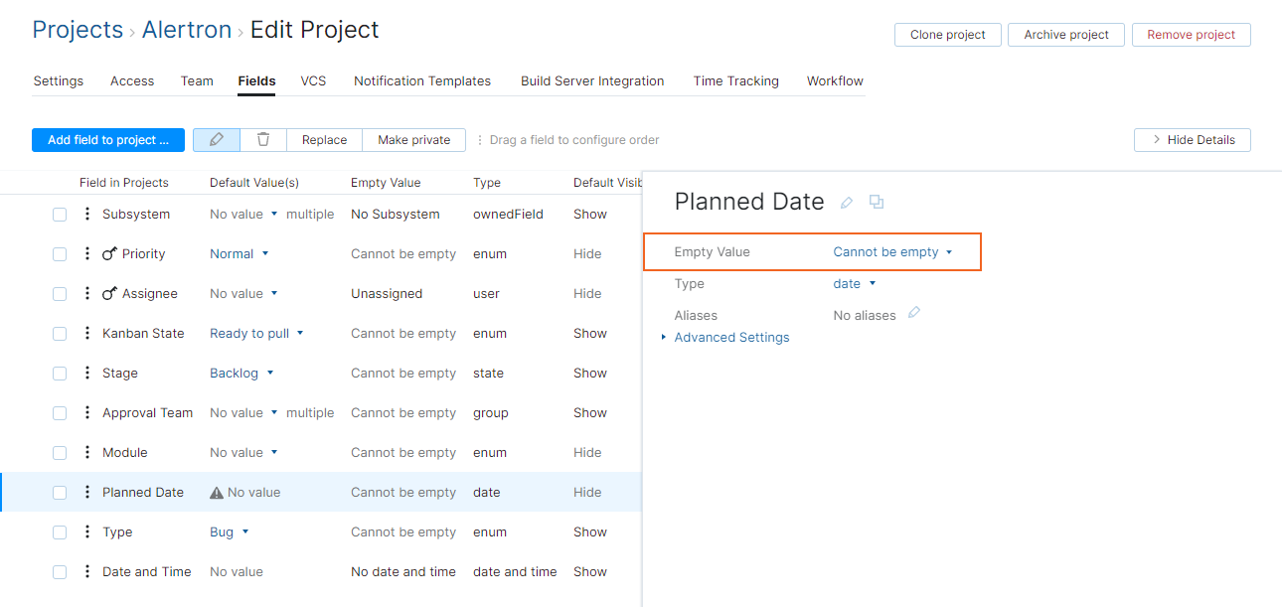The height and width of the screenshot is (607, 1282).
Task: Open the Time Tracking tab
Action: click(735, 81)
